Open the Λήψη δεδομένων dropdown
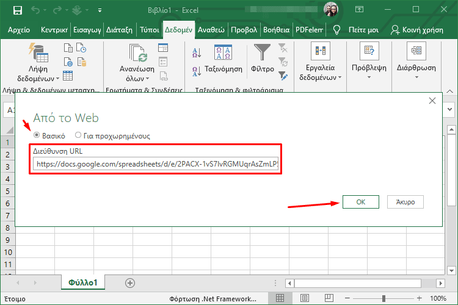The width and height of the screenshot is (458, 305). tap(38, 62)
